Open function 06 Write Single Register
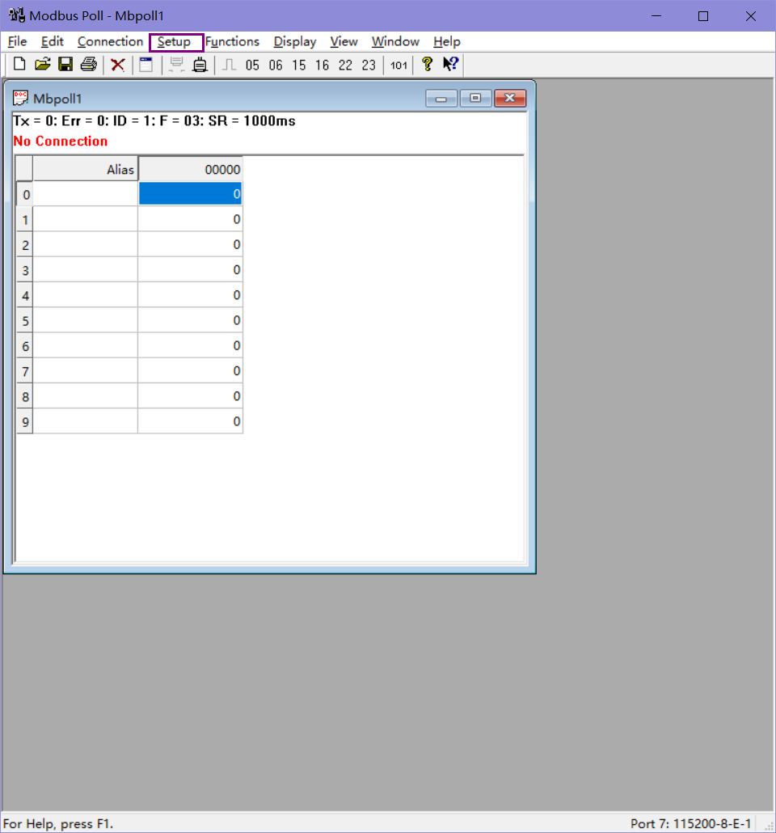This screenshot has width=776, height=833. click(276, 66)
